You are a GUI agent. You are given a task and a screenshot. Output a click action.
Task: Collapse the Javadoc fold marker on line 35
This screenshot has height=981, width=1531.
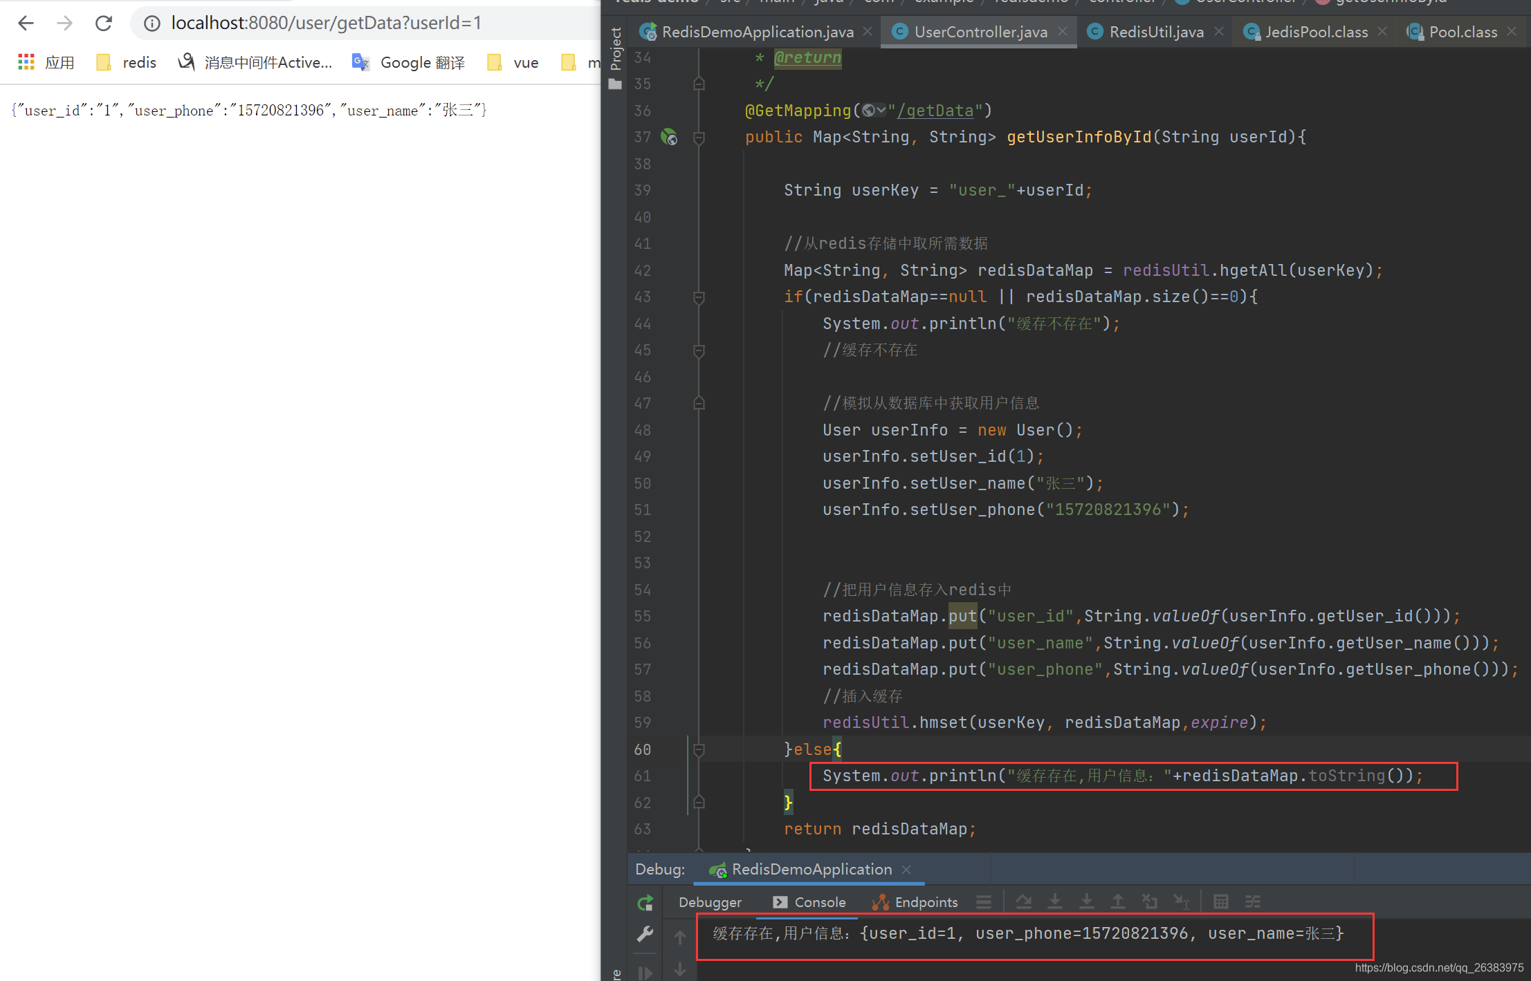(x=699, y=84)
